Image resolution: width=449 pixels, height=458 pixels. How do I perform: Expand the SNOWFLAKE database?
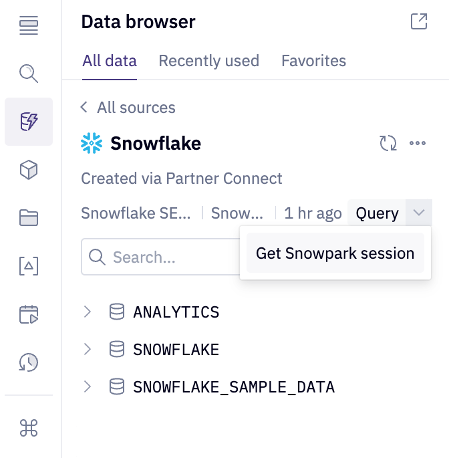88,349
